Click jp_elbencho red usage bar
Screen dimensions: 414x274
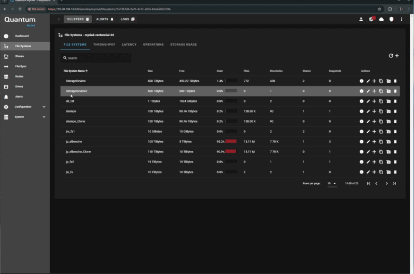click(231, 141)
